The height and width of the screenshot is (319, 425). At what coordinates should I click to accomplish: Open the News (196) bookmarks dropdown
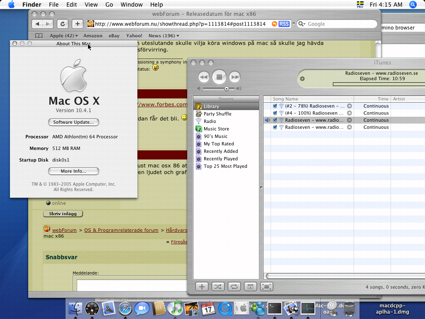point(164,36)
